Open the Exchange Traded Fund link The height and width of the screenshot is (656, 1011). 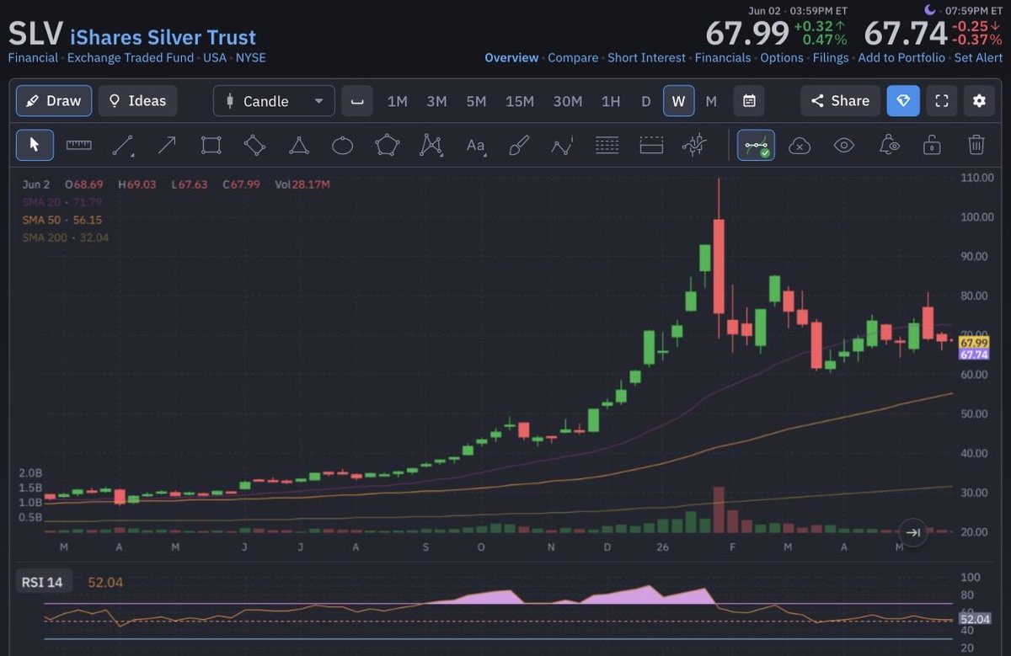(x=131, y=58)
